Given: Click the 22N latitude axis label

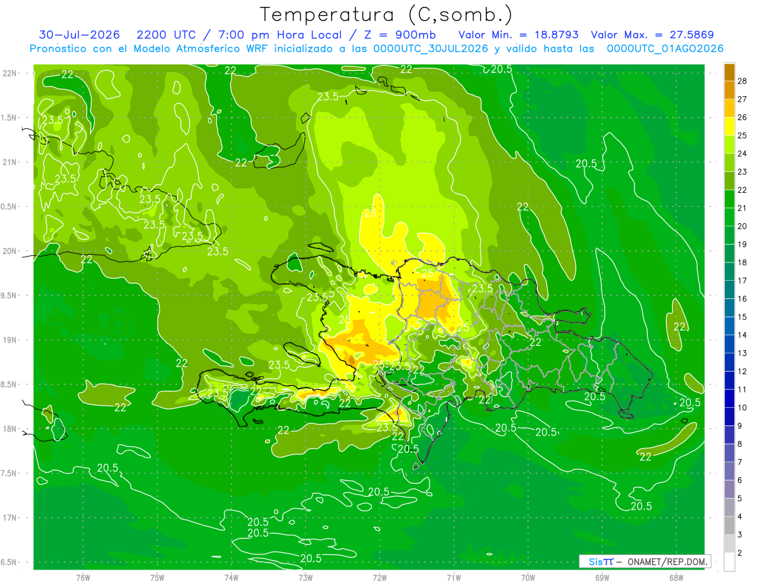Looking at the screenshot, I should [9, 73].
